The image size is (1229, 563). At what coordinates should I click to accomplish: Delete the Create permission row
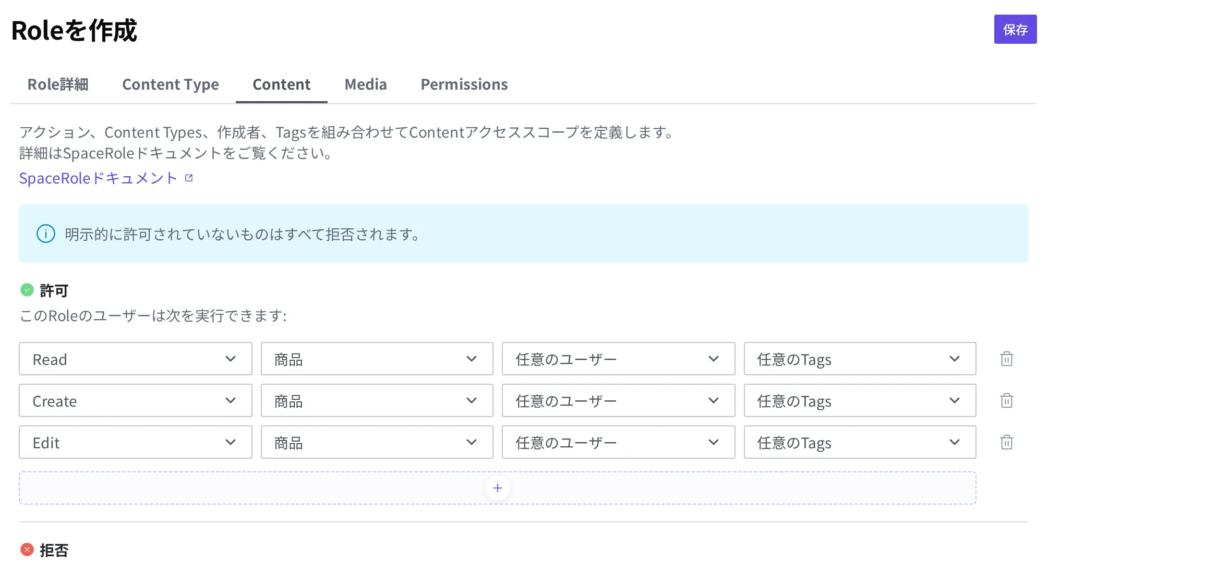coord(1006,400)
